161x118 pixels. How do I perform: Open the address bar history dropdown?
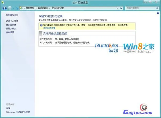coord(117,8)
